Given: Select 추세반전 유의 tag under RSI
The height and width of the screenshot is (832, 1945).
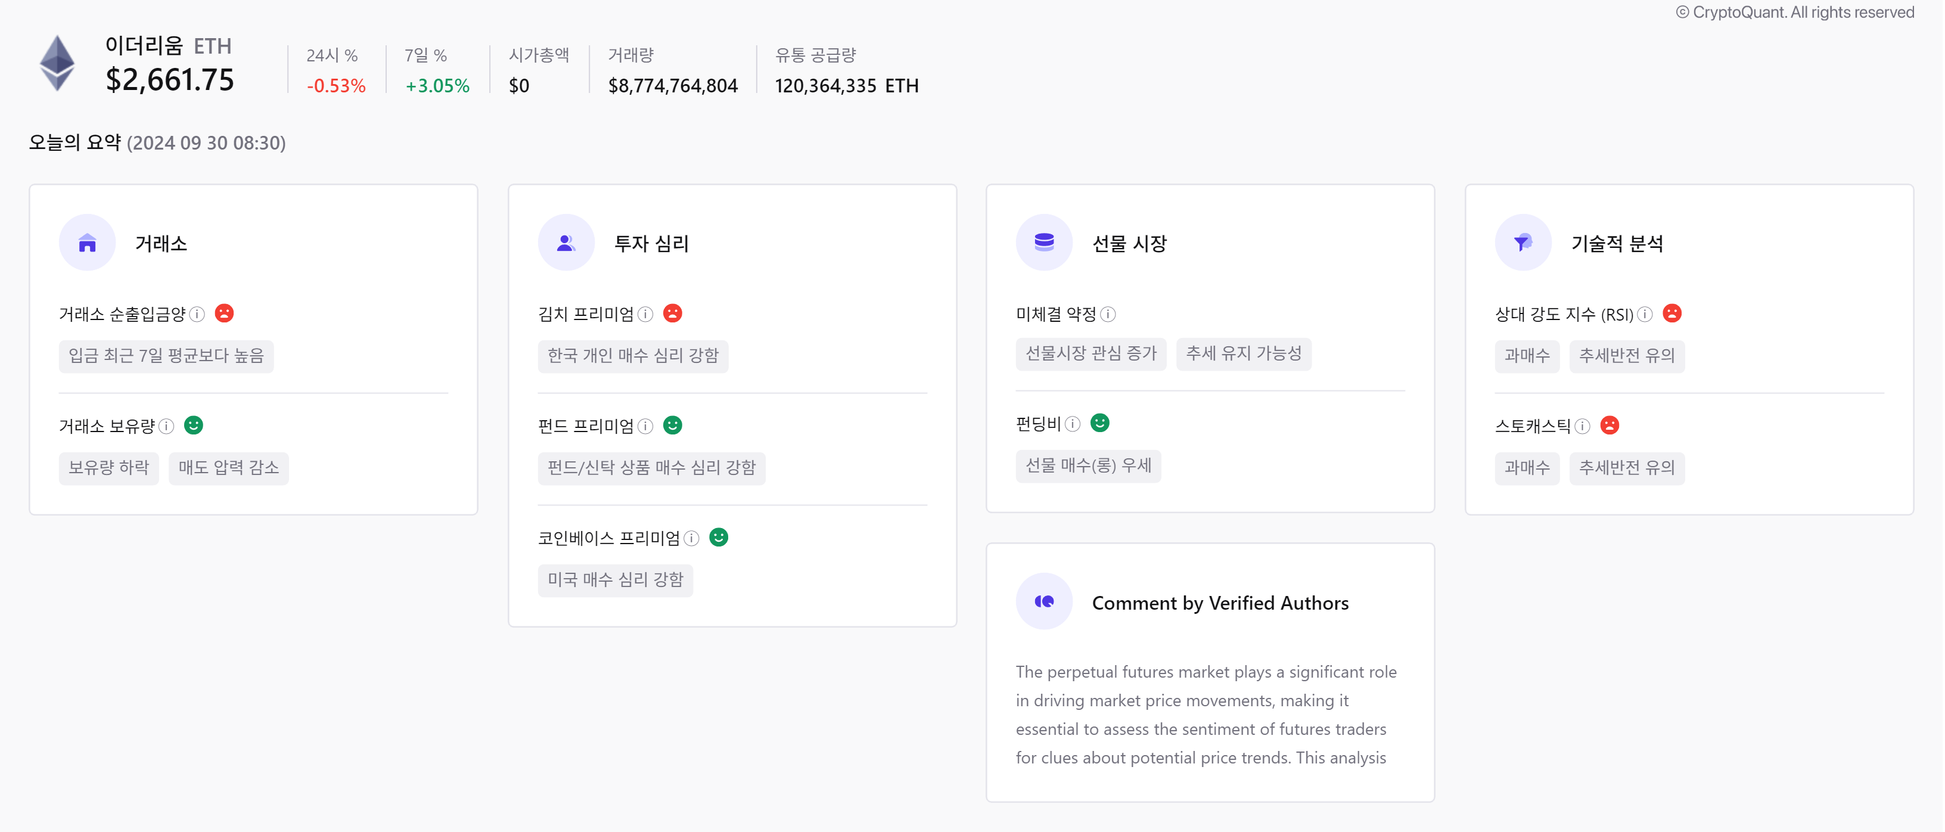Looking at the screenshot, I should click(x=1626, y=356).
